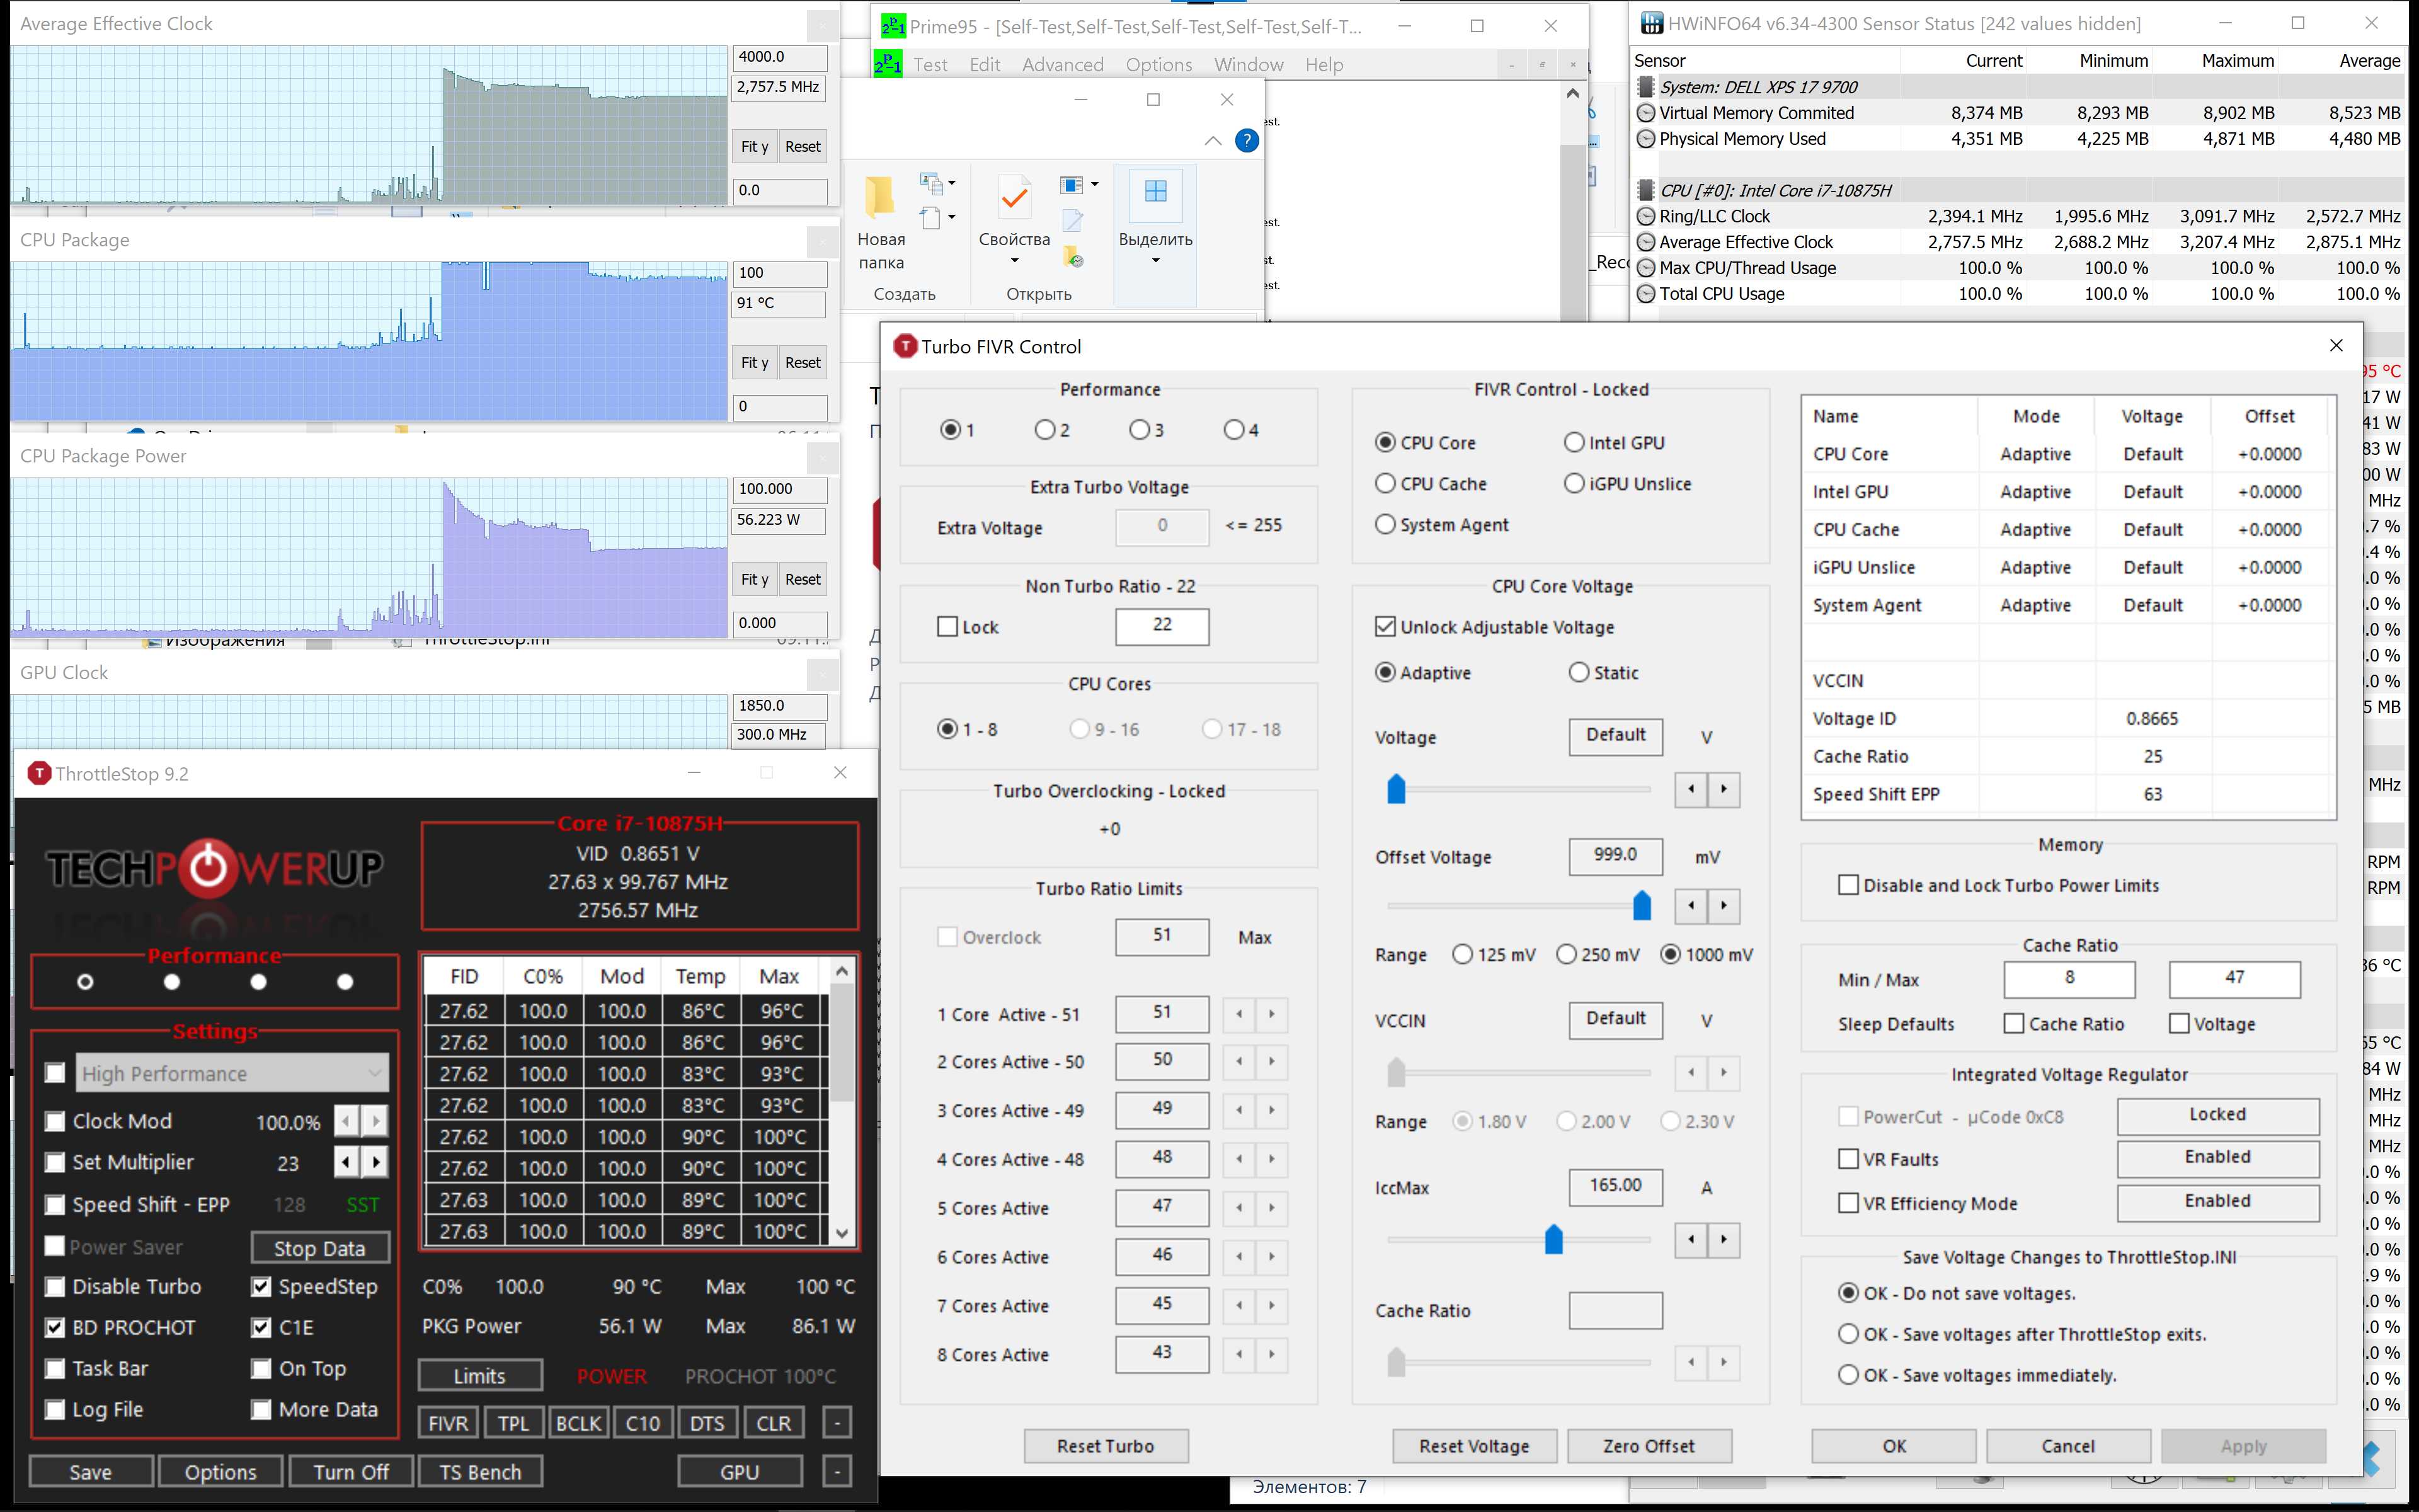Click the Cache Ratio Max field
Viewport: 2419px width, 1512px height.
click(x=2234, y=979)
